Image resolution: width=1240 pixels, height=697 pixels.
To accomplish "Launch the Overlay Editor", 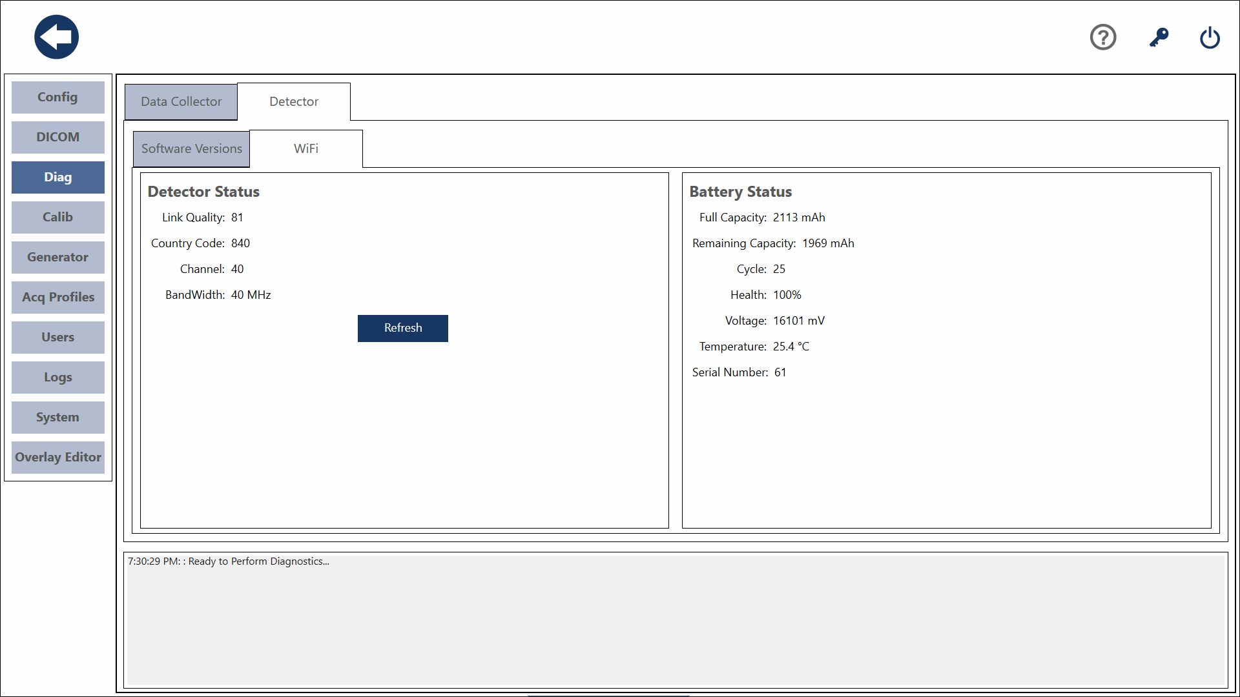I will pos(57,457).
